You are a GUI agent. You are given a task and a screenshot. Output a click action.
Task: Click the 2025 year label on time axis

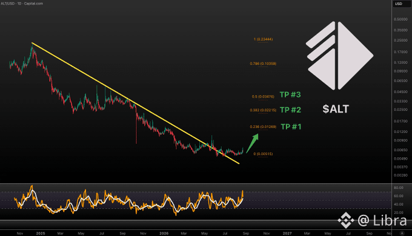point(41,234)
